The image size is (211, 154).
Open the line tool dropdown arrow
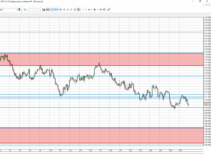click(86, 9)
